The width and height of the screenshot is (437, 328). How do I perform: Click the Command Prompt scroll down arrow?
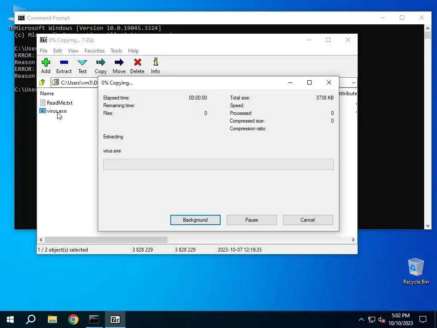[x=428, y=226]
